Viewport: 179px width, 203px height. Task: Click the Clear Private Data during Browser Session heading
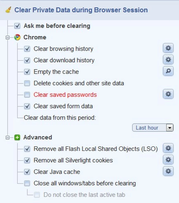81,10
